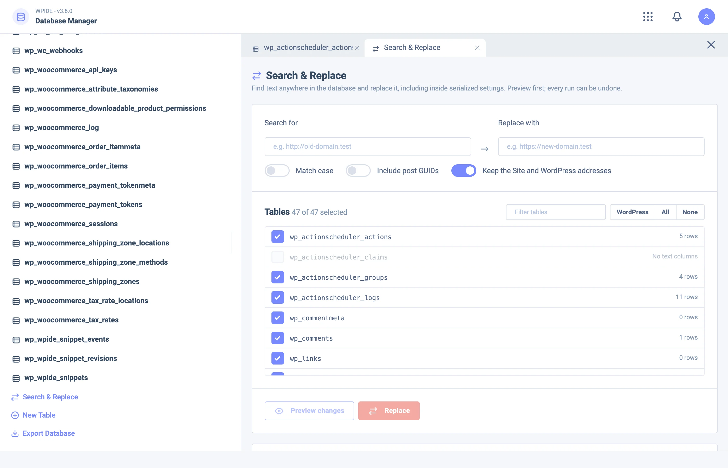Image resolution: width=728 pixels, height=468 pixels.
Task: Click the table icon beside wp_woocommerce_tax_rates
Action: [16, 320]
